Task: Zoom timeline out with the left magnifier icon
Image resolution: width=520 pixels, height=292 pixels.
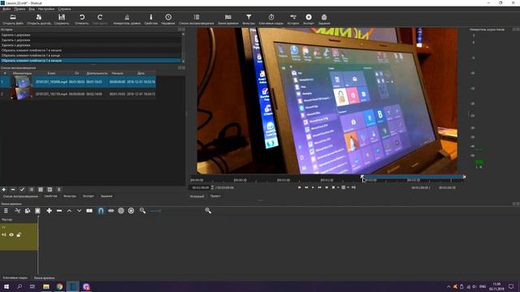Action: pos(143,211)
